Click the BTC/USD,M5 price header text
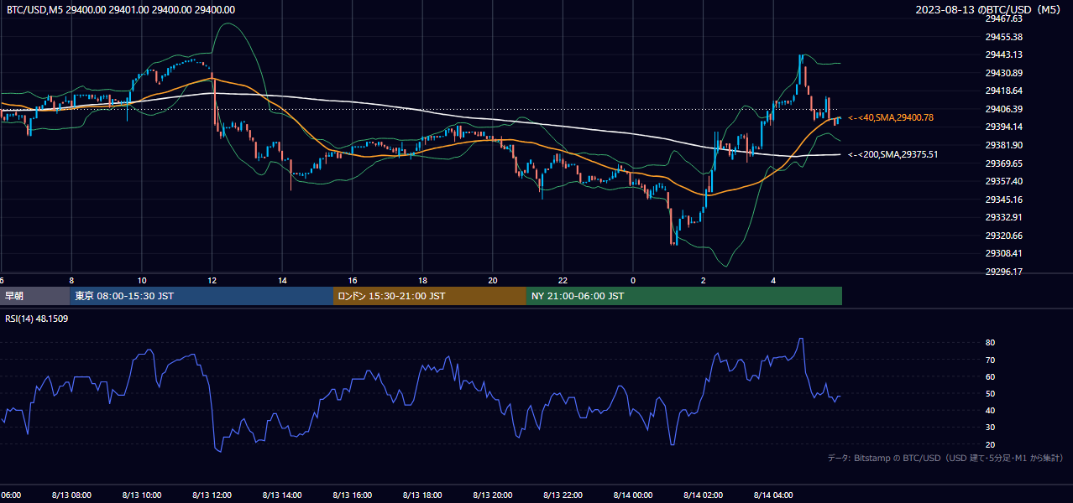 click(121, 10)
